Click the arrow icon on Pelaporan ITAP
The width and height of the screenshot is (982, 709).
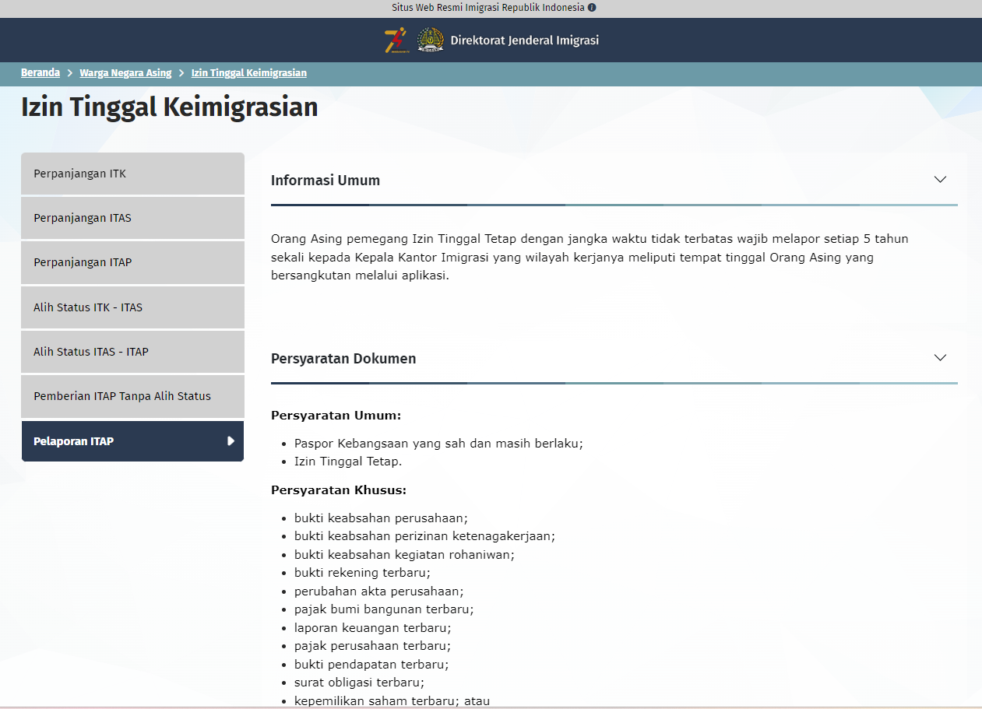click(231, 441)
